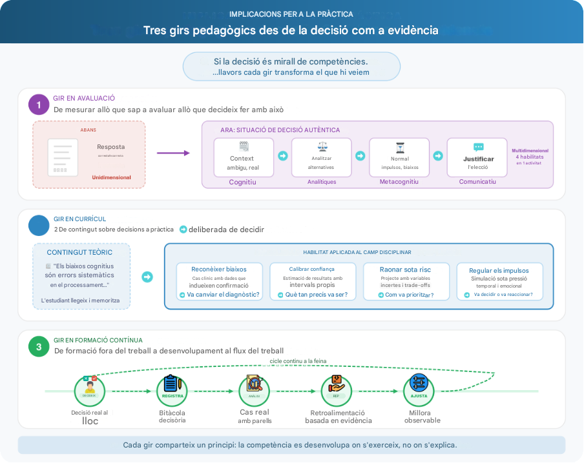Click the 'Si la decisió és mirall' banner
The width and height of the screenshot is (584, 463).
tap(291, 66)
